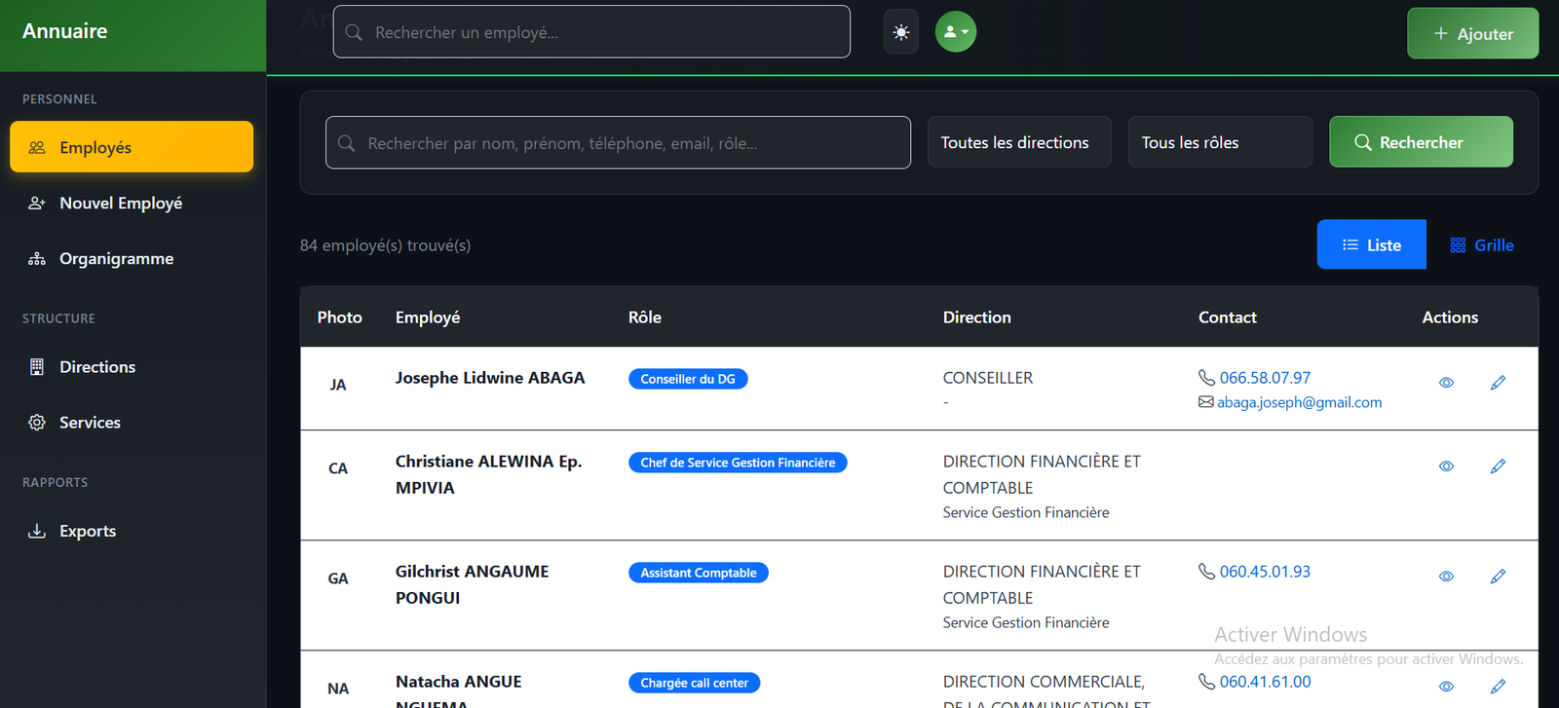Edit Gilchrist ANGAUME PONGUI pencil icon

coord(1498,577)
